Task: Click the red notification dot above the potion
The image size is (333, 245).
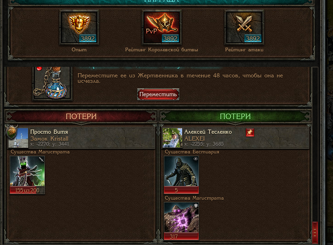Action: tap(39, 68)
